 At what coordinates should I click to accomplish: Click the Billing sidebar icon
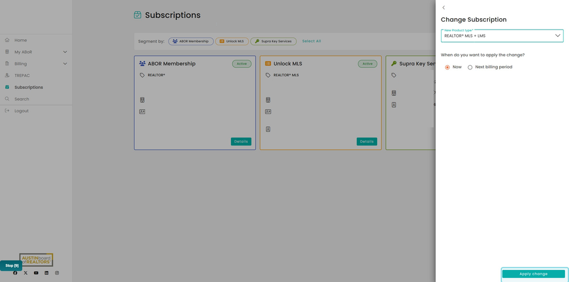tap(7, 64)
